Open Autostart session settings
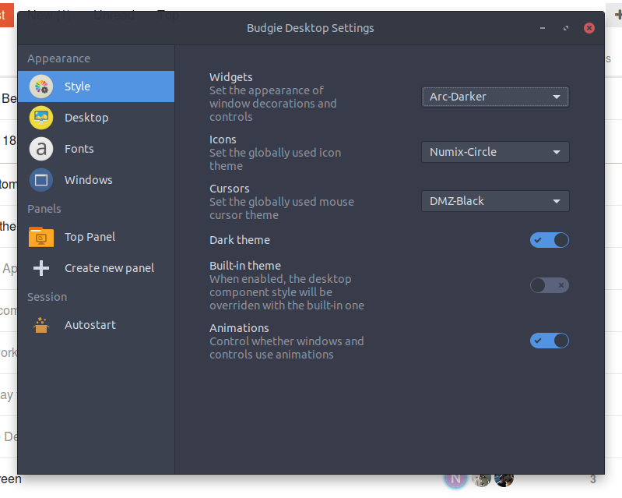Screen dimensions: 622x498 click(96, 325)
